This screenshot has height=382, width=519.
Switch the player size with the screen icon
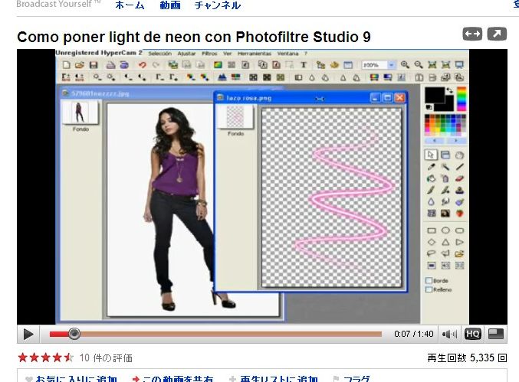[x=495, y=334]
